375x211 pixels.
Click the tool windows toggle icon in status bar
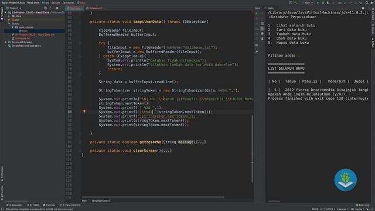pyautogui.click(x=2, y=209)
